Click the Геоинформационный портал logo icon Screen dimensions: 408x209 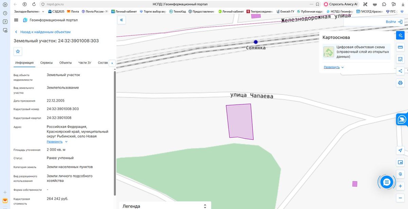tap(25, 20)
